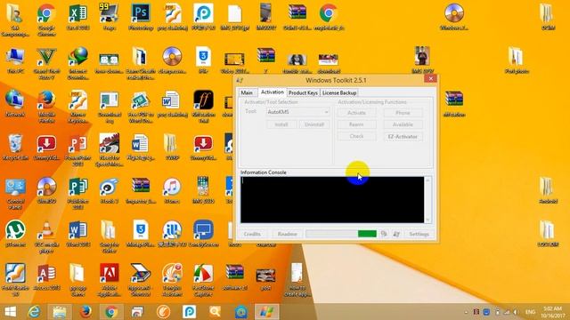Open Google Chrome desktop shortcut labeled Google Chrome
570x320 pixels.
coord(46,19)
